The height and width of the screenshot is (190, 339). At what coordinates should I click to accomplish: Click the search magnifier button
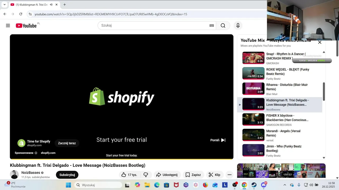pyautogui.click(x=223, y=26)
